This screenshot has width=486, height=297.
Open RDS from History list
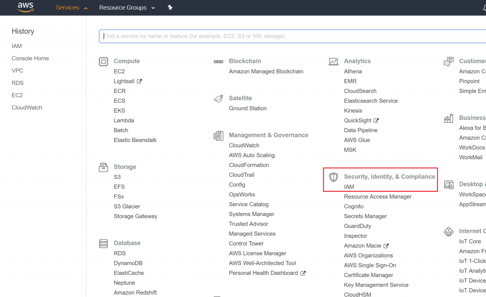pos(18,83)
